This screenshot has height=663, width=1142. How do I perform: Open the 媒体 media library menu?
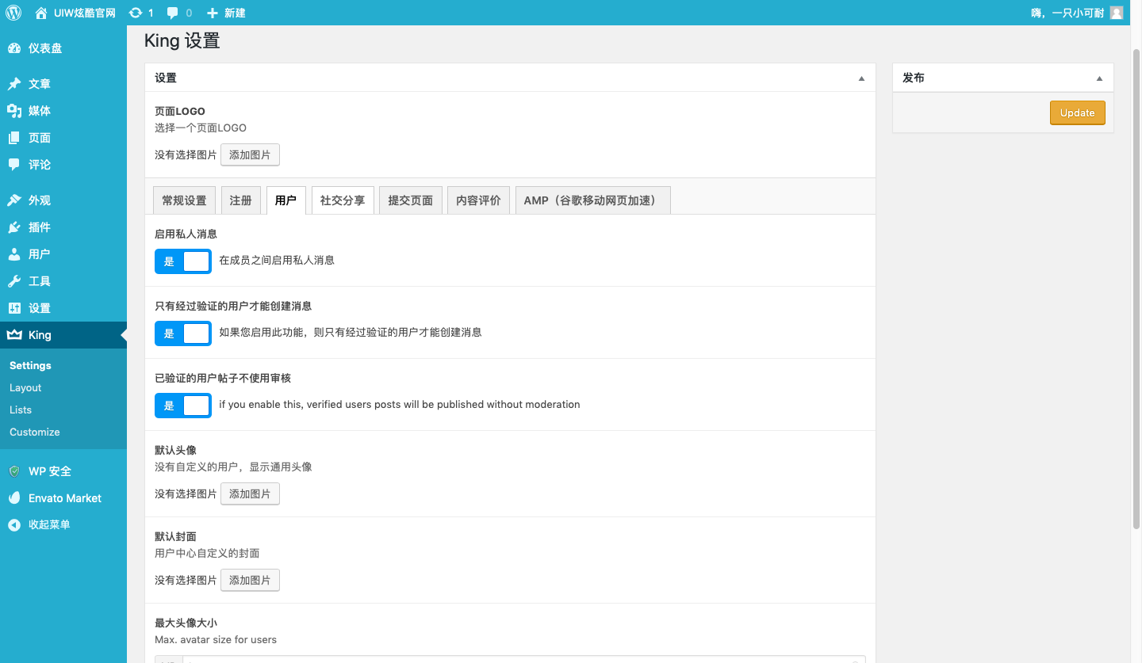point(39,111)
